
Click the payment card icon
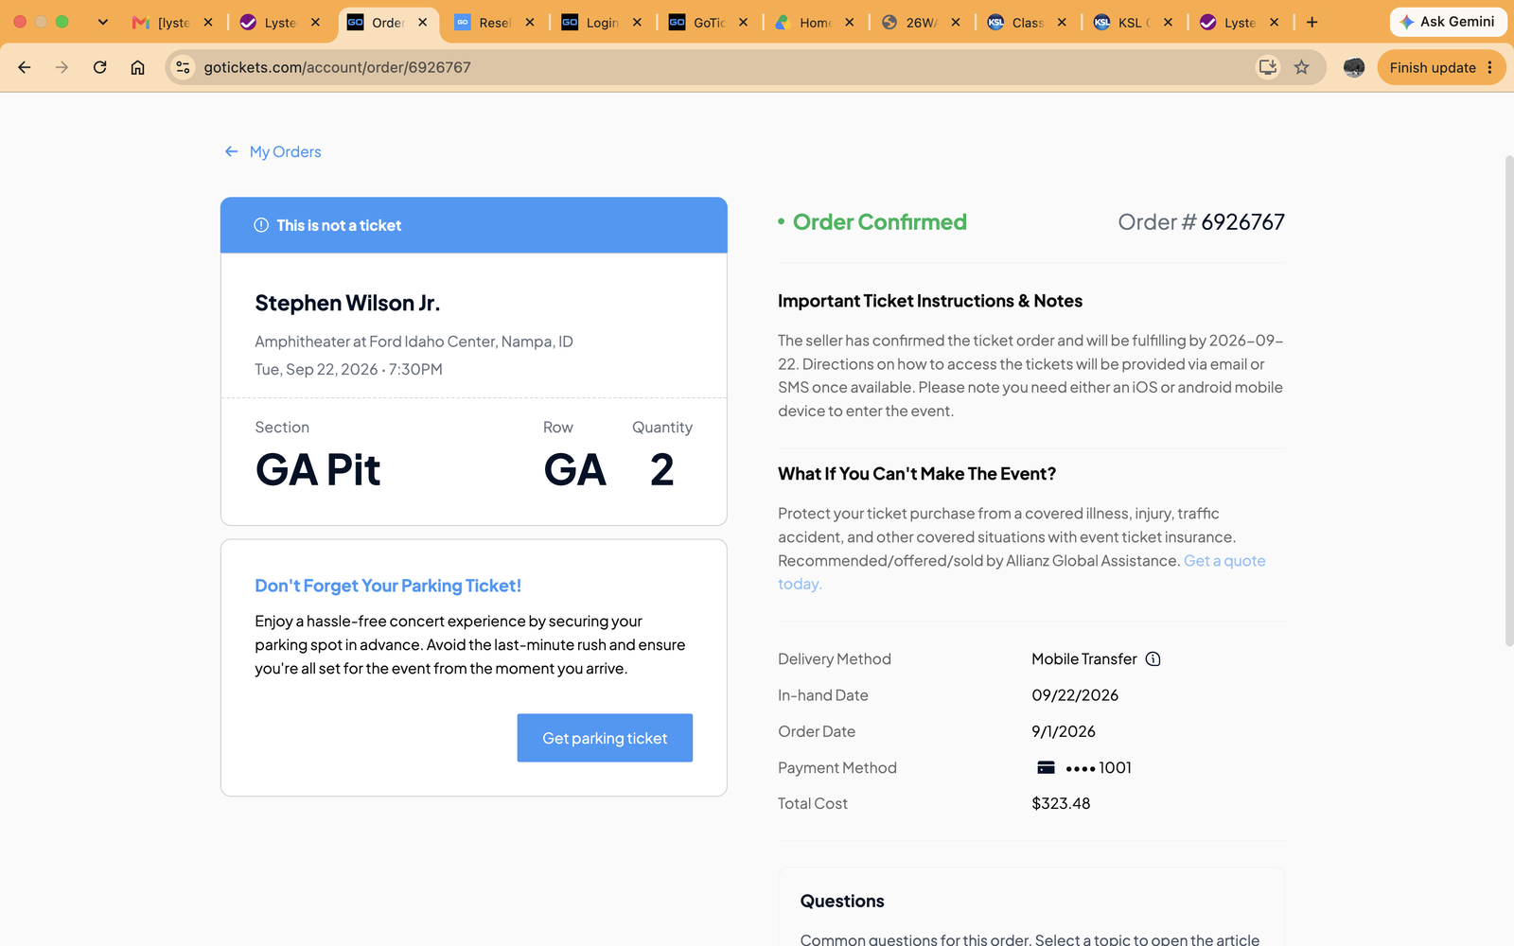[x=1046, y=767]
